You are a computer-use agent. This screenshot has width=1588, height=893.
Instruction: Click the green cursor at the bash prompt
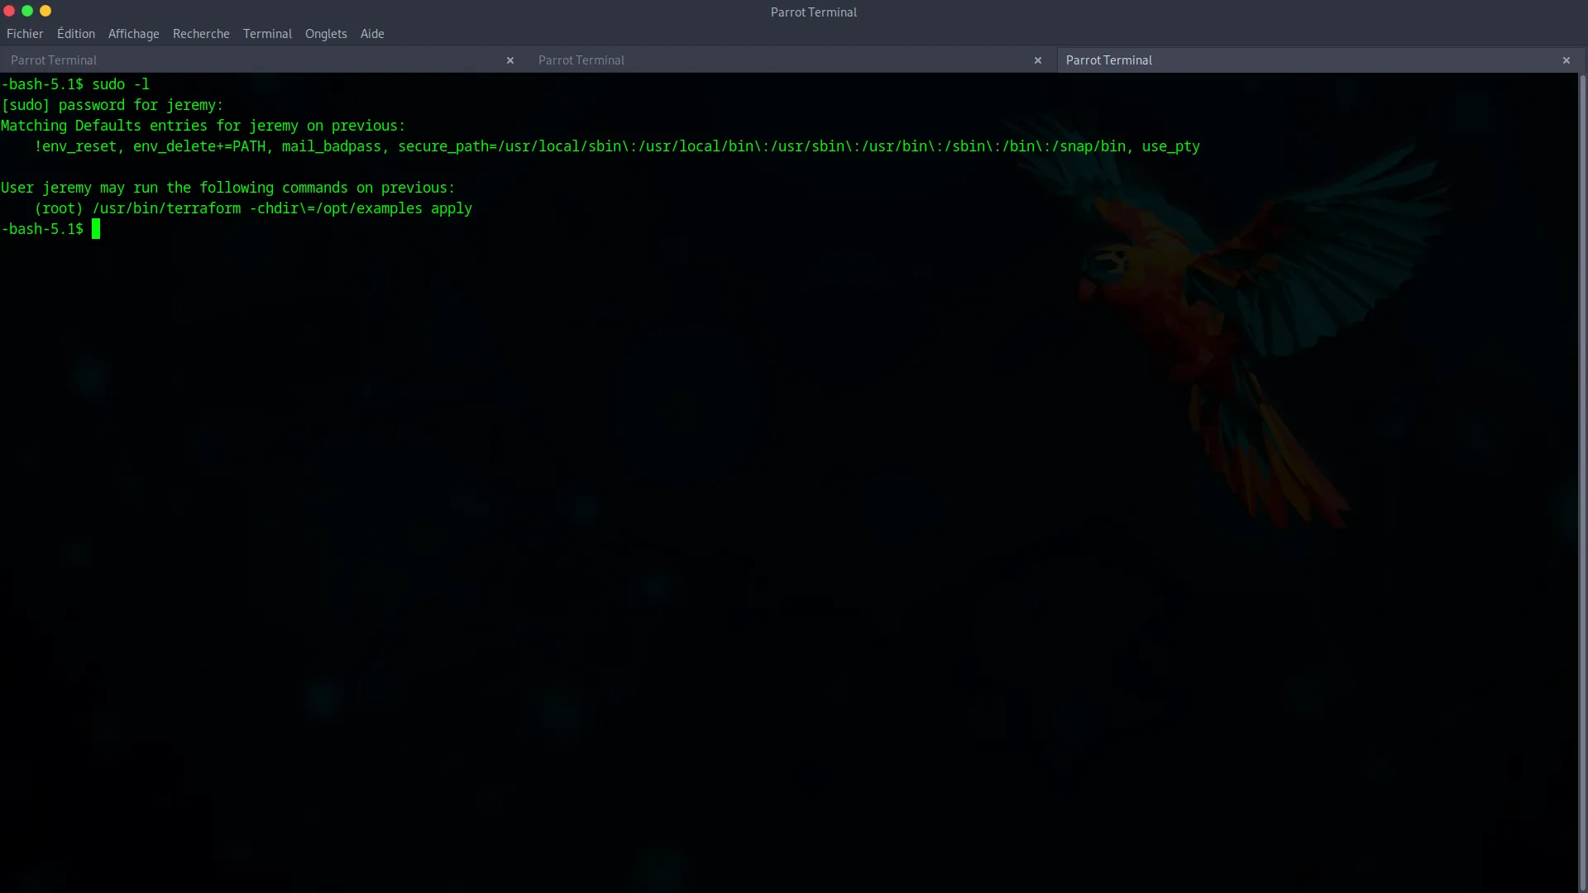(x=96, y=229)
